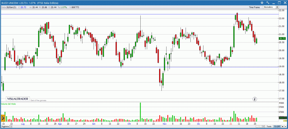Click the M: 20.86 high value
288x129 pixels.
pyautogui.click(x=43, y=7)
